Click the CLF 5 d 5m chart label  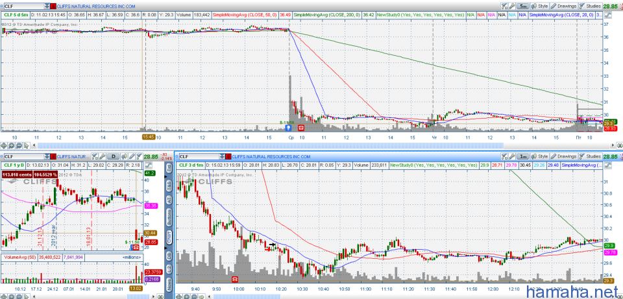(x=16, y=14)
